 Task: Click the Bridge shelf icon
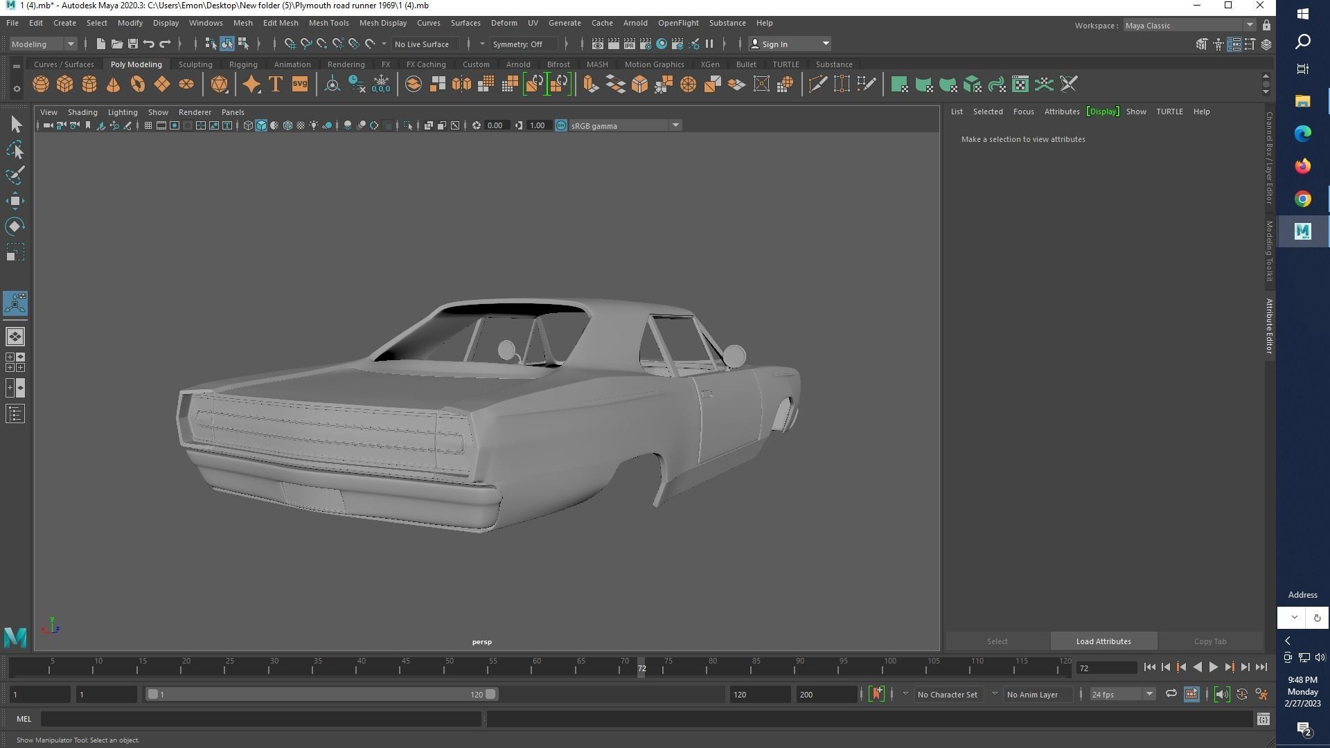tap(615, 84)
